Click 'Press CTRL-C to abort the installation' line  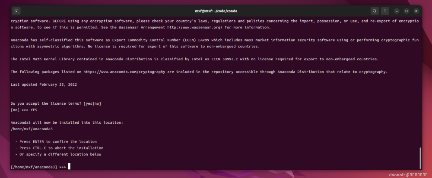pyautogui.click(x=59, y=148)
